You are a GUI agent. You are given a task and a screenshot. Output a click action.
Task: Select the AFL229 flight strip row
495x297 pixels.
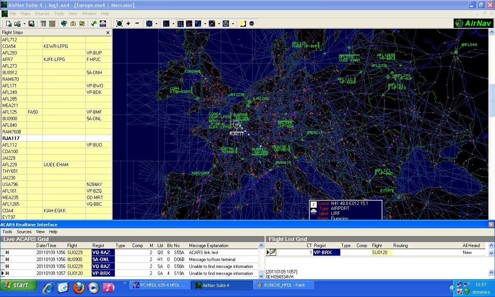click(x=56, y=164)
